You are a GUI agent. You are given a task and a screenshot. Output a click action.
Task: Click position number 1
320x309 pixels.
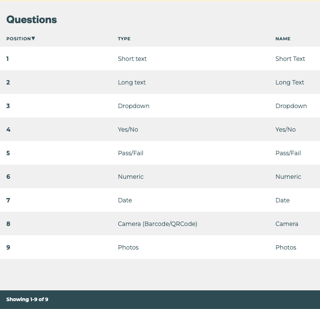8,59
